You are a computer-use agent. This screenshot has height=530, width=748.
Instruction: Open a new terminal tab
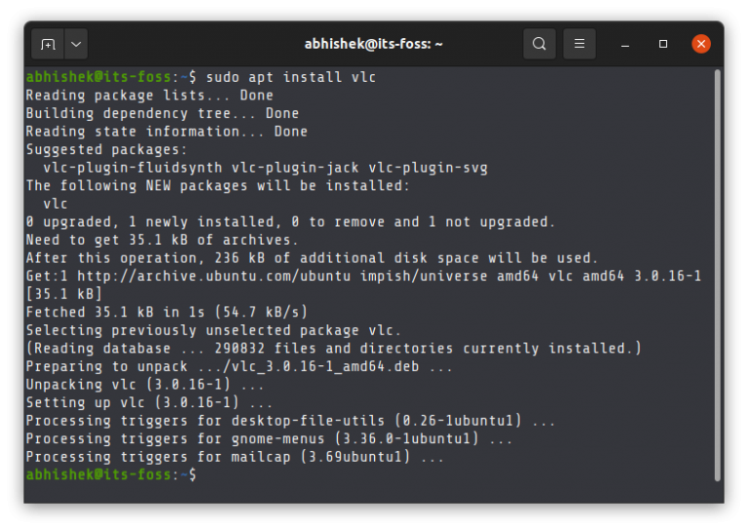[48, 44]
